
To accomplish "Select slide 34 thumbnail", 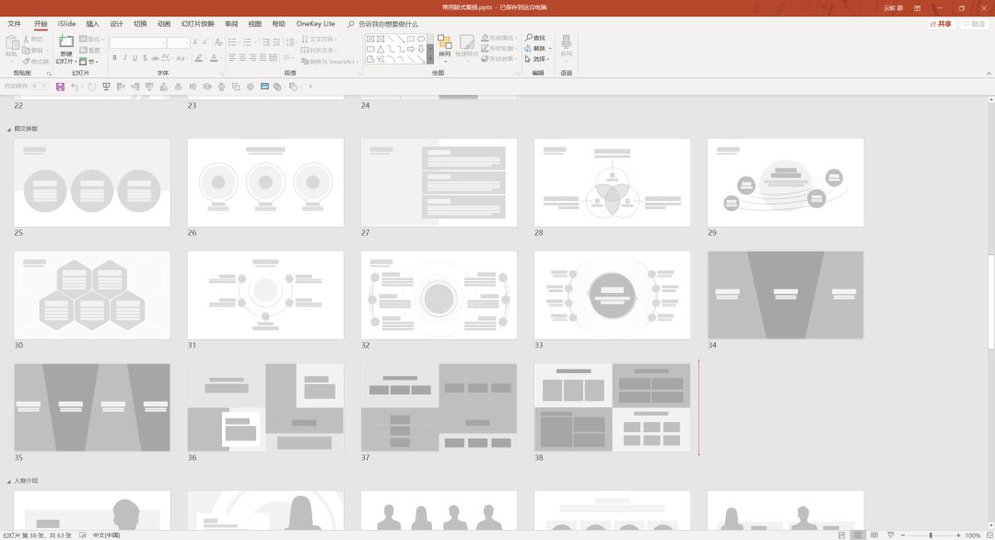I will click(x=786, y=295).
